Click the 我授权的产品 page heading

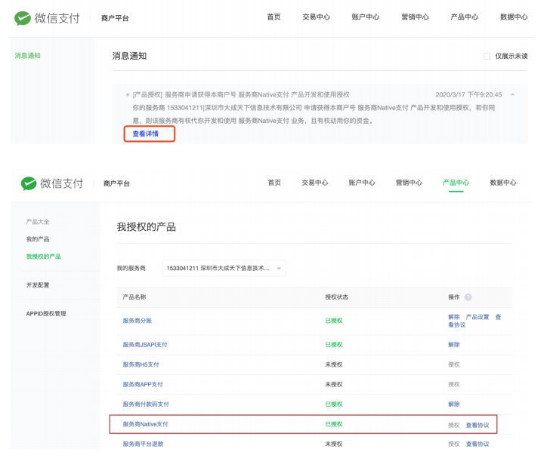click(x=146, y=227)
